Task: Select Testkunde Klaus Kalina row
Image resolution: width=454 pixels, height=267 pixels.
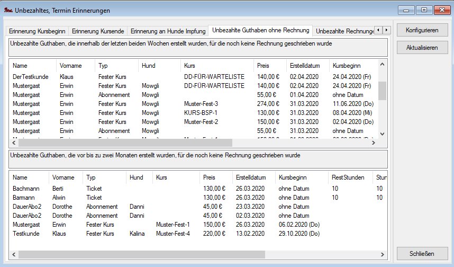Action: coord(106,234)
